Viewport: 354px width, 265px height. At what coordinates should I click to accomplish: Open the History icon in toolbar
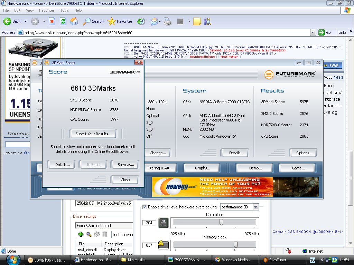[x=141, y=21]
